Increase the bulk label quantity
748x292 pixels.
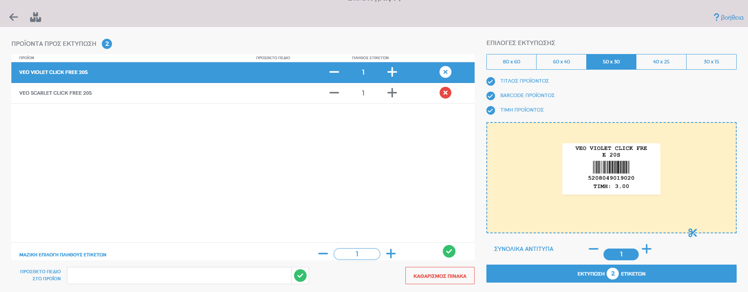click(391, 254)
